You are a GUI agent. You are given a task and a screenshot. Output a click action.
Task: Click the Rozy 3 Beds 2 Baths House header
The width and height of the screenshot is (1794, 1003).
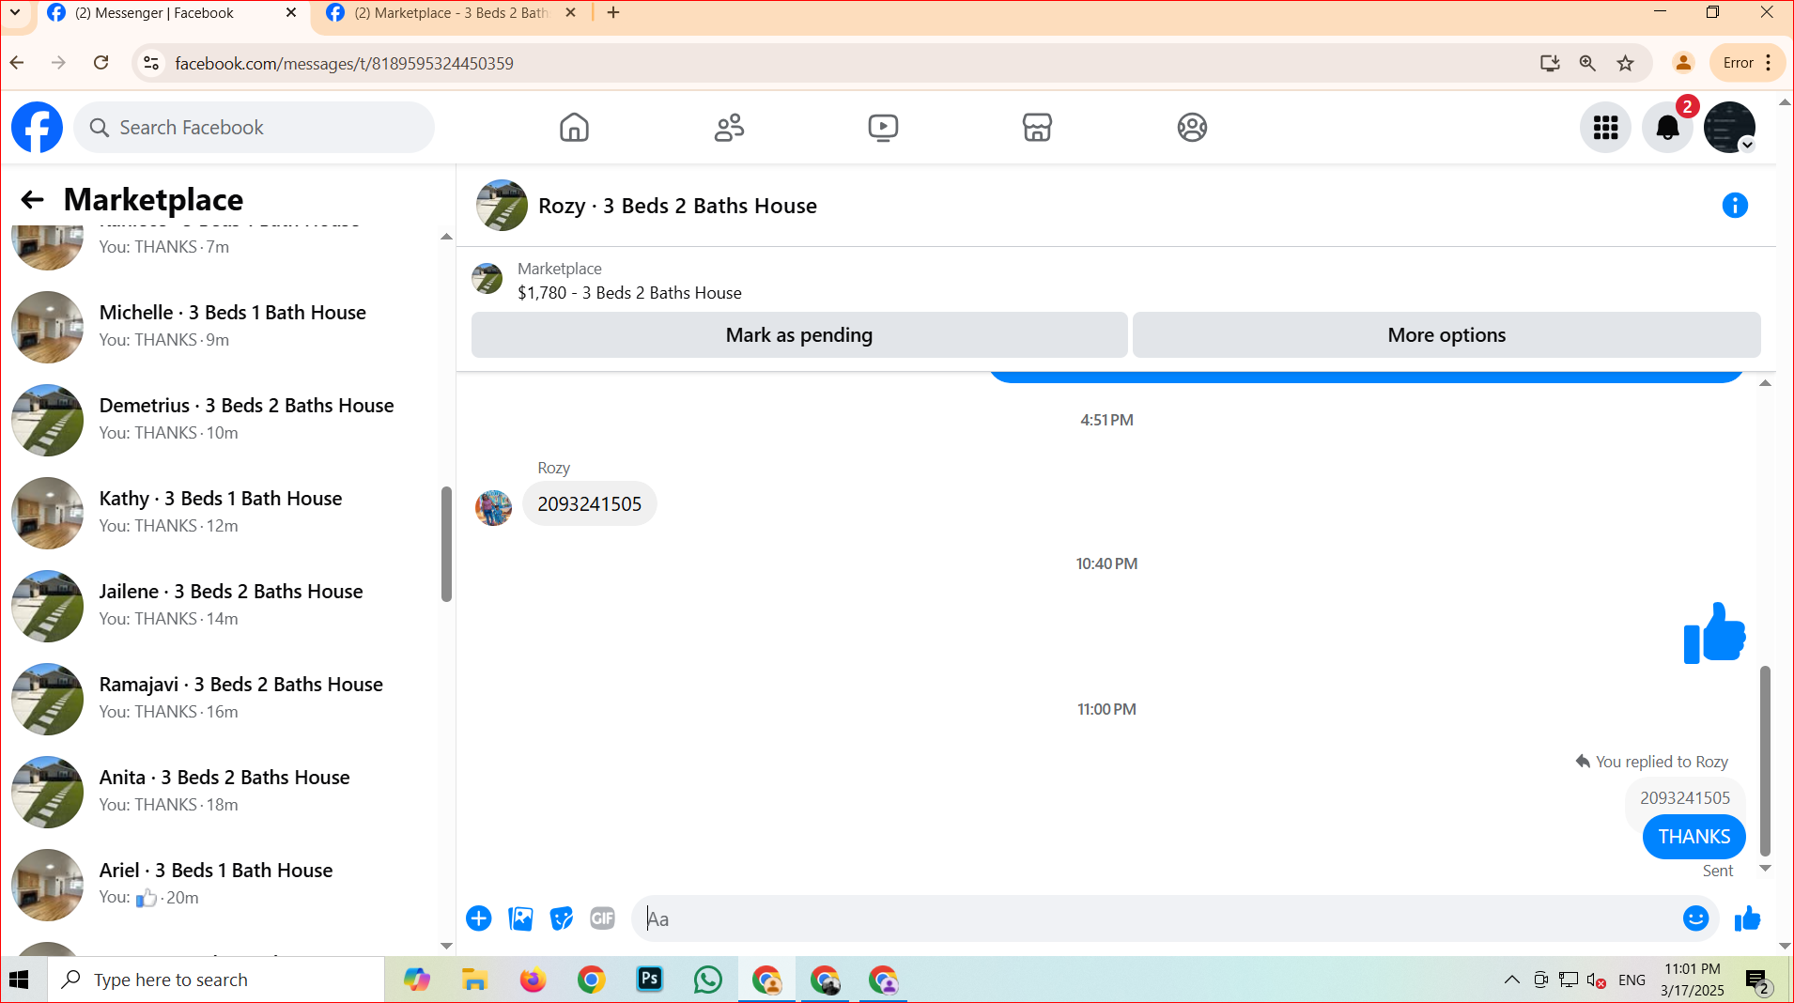click(x=677, y=206)
